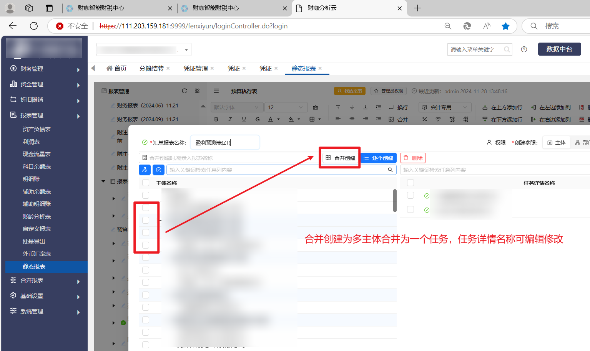
Task: Click the search magnifier in entity filter
Action: 390,170
